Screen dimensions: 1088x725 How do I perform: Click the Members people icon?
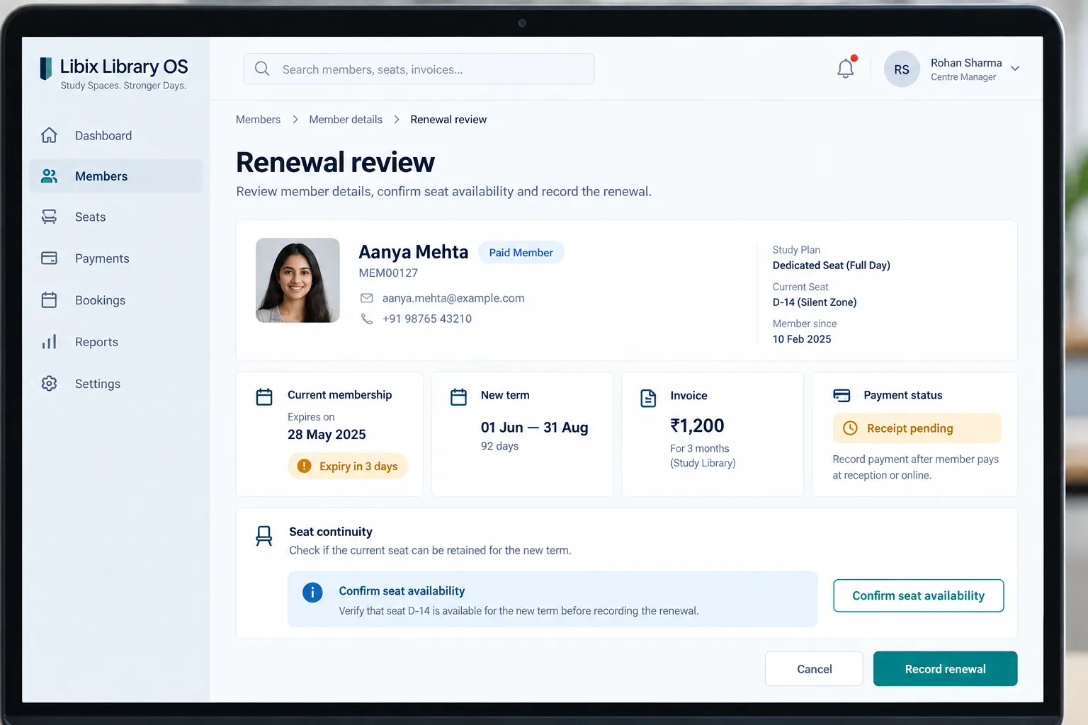click(x=49, y=176)
